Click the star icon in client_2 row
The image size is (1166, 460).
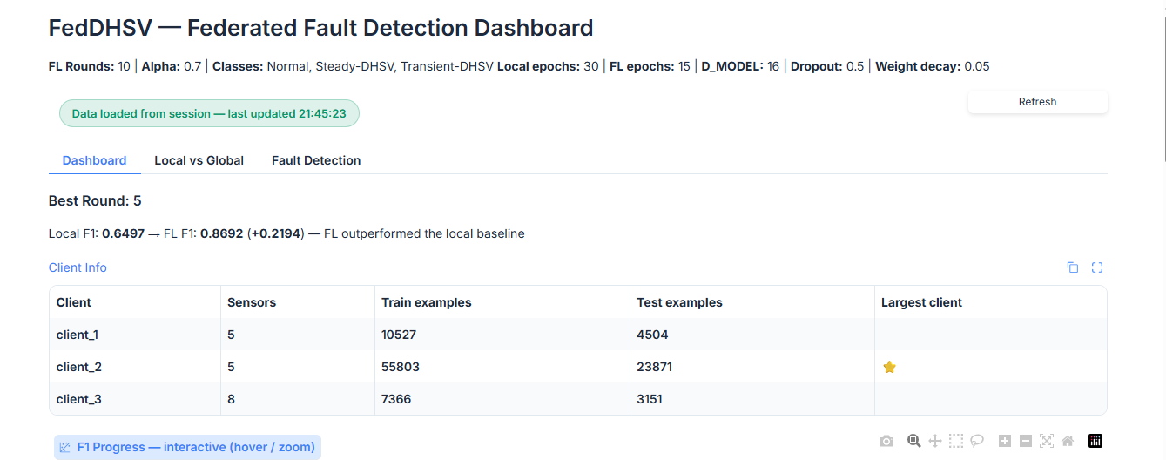889,367
